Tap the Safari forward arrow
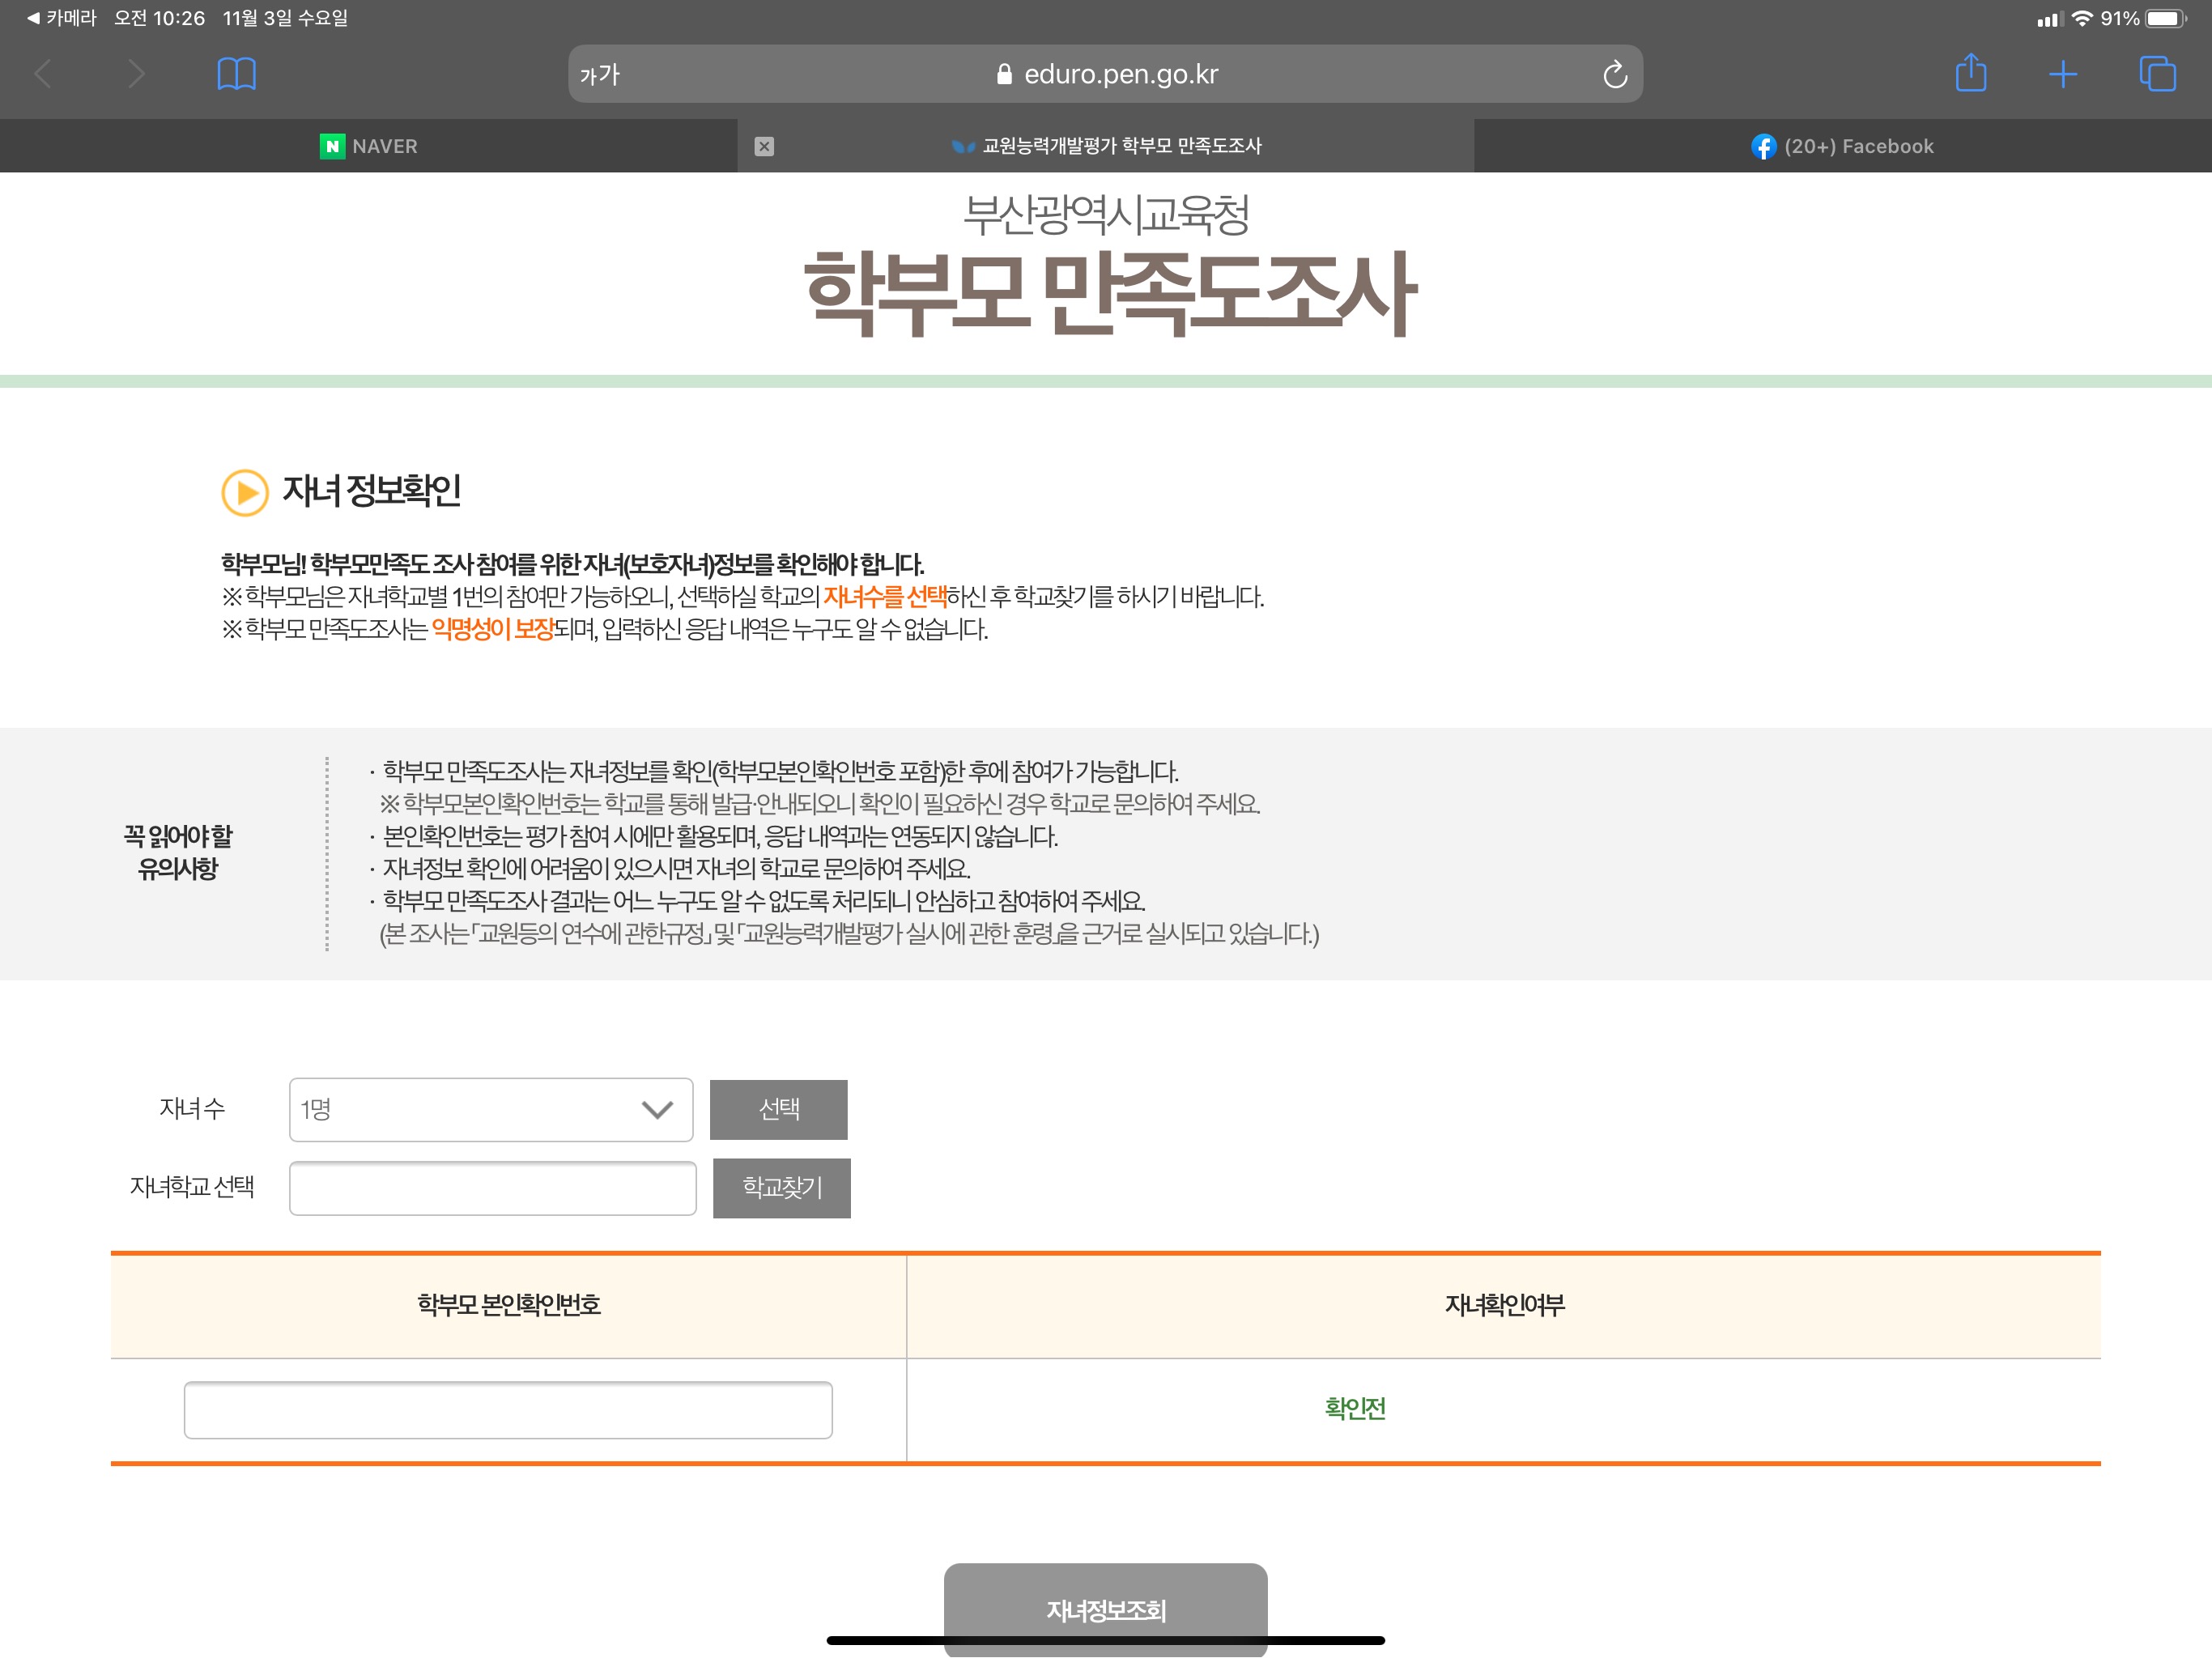Screen dimensions: 2212x1658 pos(137,74)
